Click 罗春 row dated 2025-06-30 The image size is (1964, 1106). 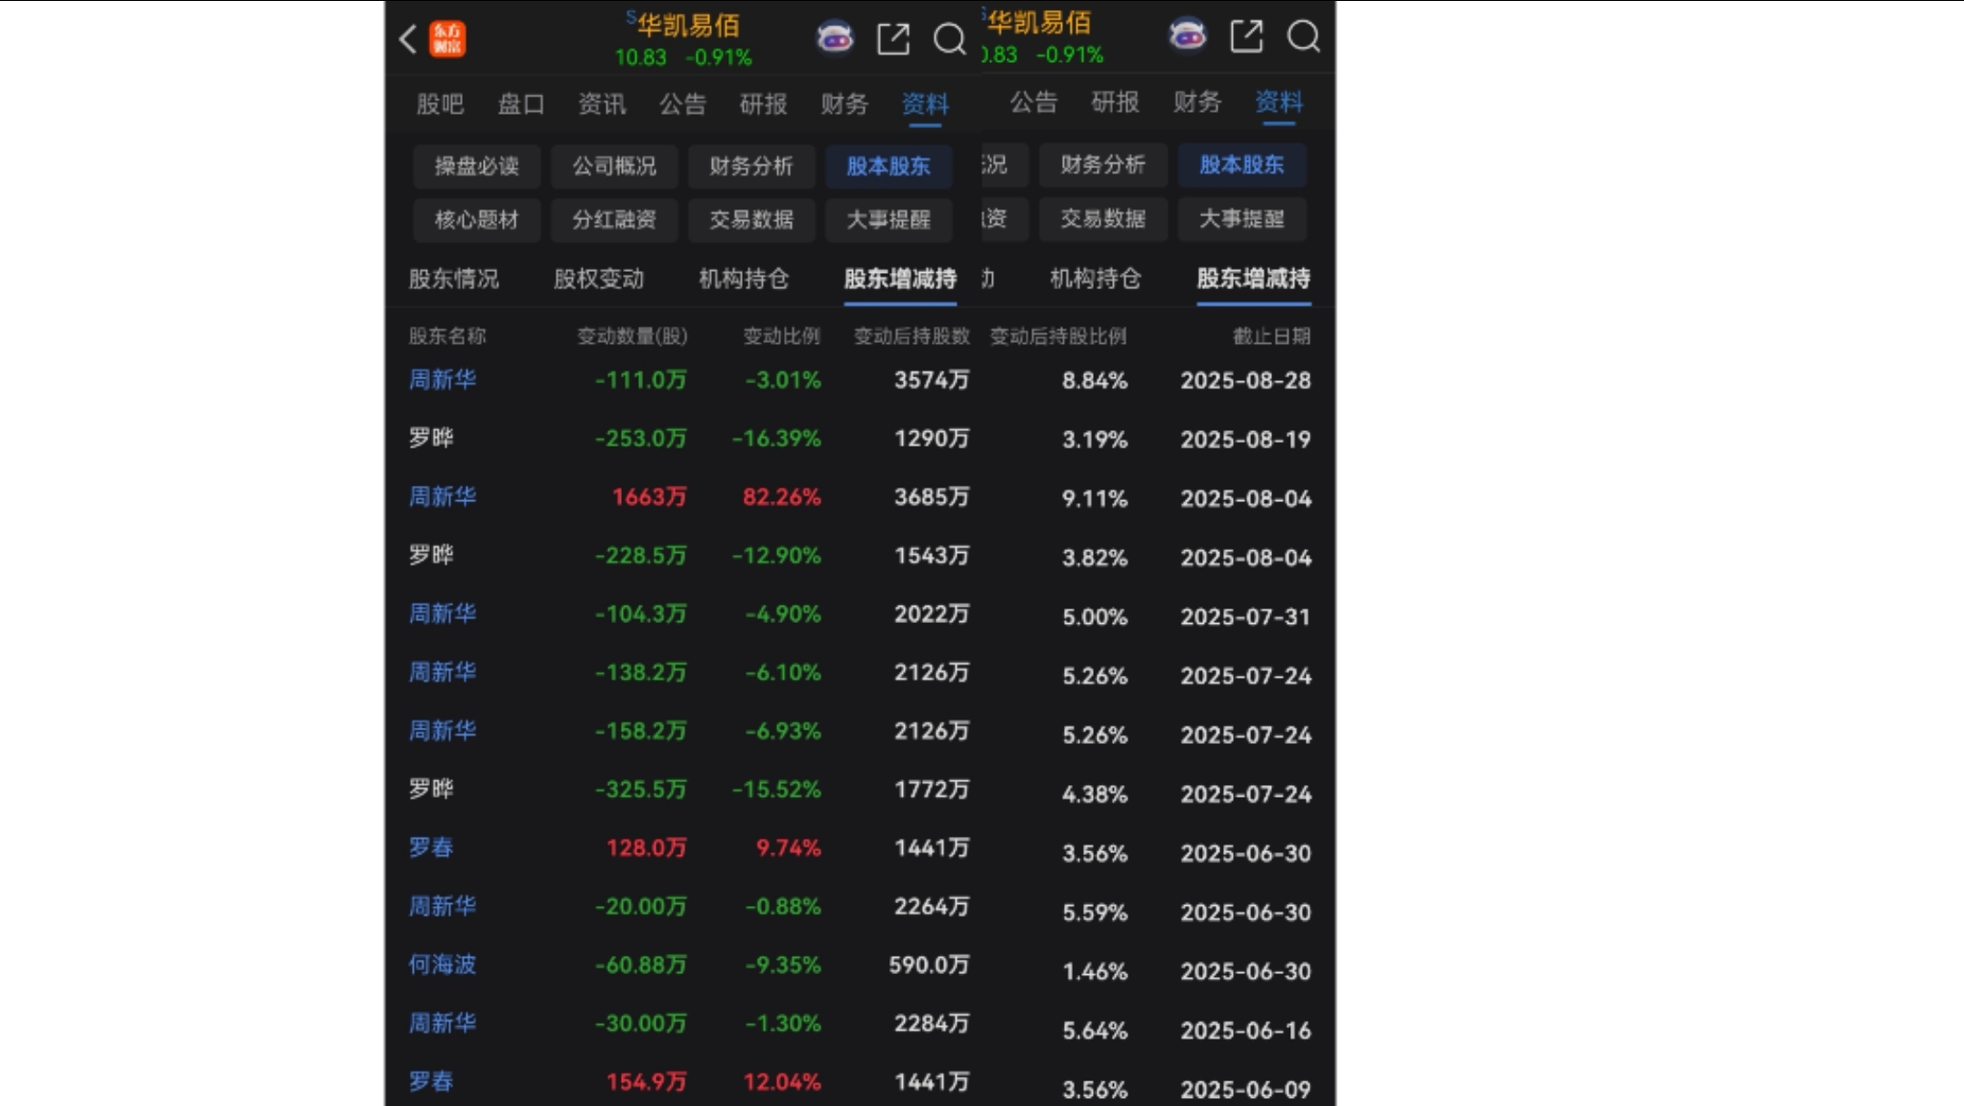[x=431, y=848]
